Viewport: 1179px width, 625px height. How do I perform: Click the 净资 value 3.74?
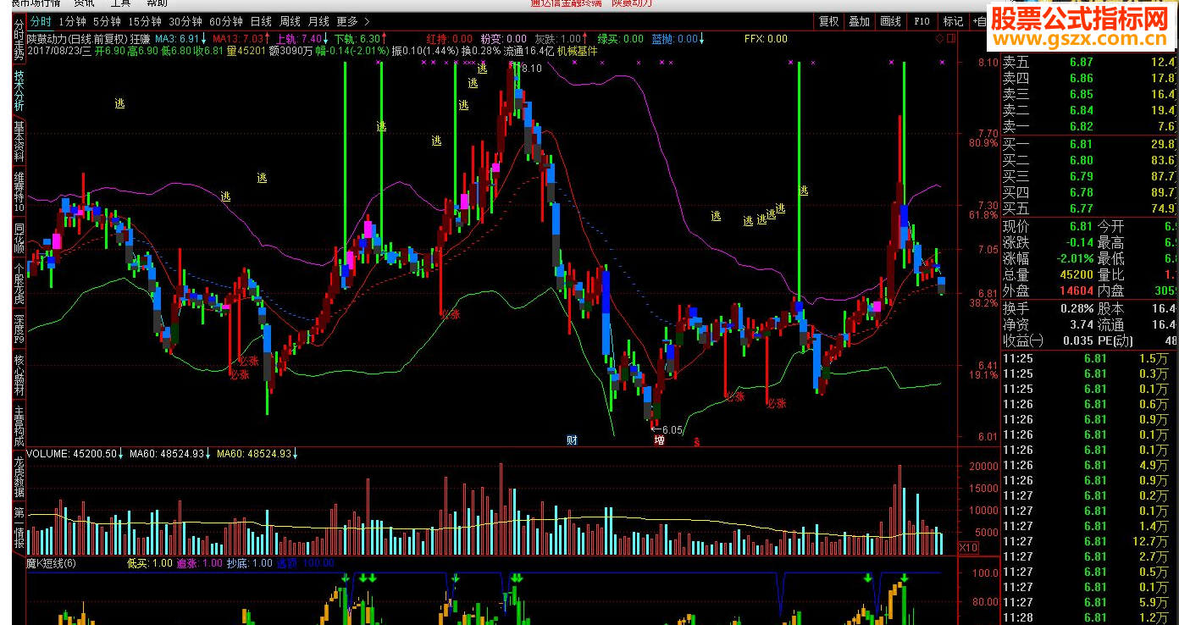coord(1082,324)
